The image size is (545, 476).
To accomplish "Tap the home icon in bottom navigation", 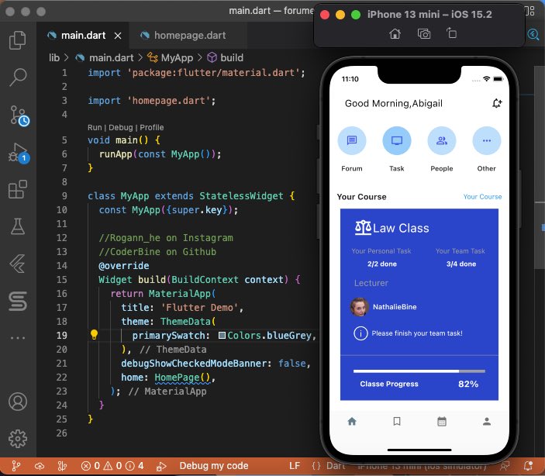I will tap(352, 422).
